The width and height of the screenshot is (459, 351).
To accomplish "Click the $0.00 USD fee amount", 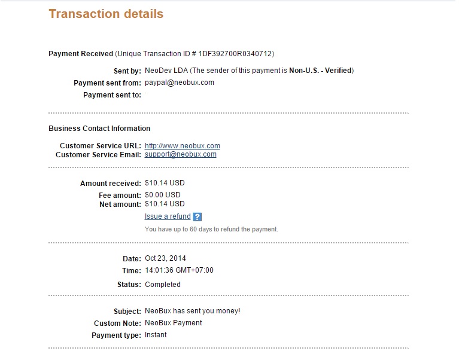I will (163, 195).
